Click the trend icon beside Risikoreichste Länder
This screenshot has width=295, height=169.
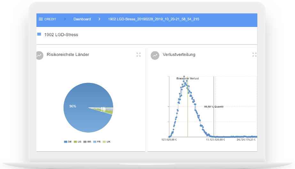click(x=39, y=55)
